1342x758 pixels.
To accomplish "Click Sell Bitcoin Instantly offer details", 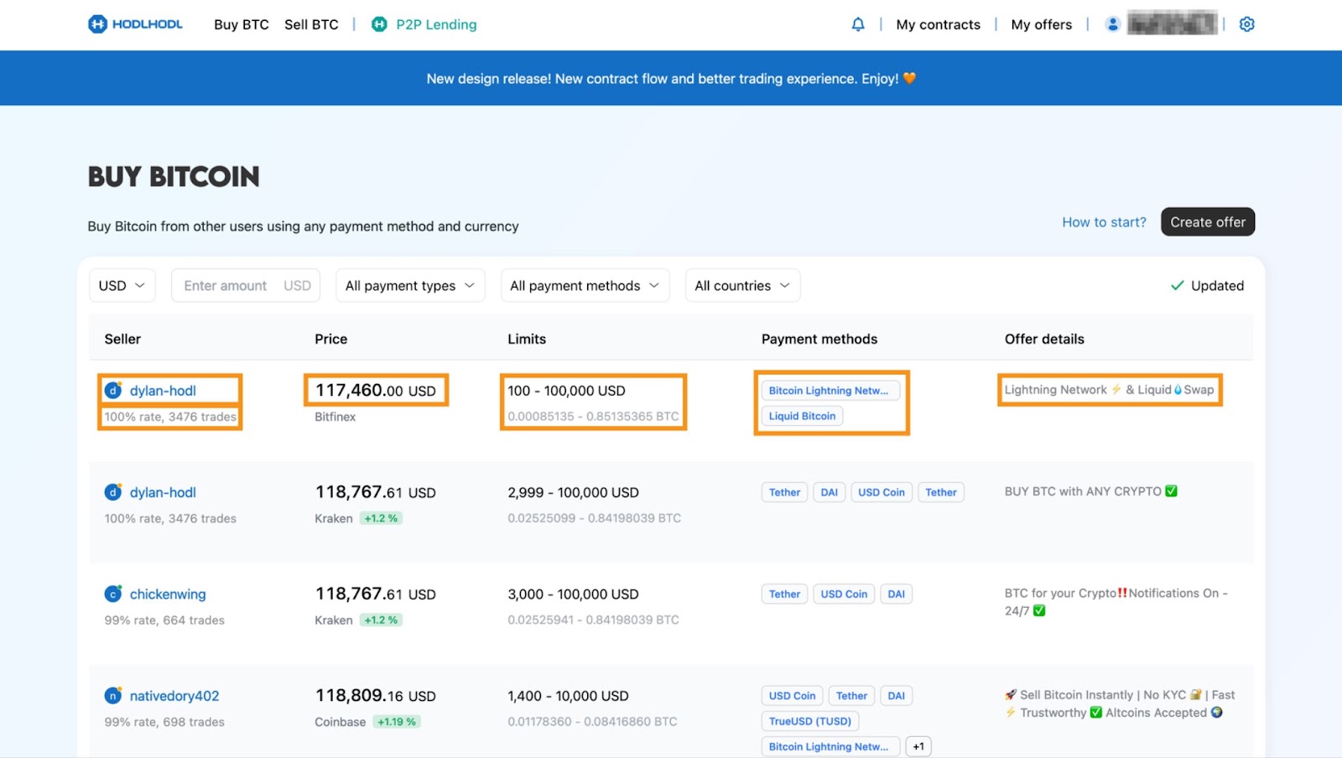I will 1120,703.
